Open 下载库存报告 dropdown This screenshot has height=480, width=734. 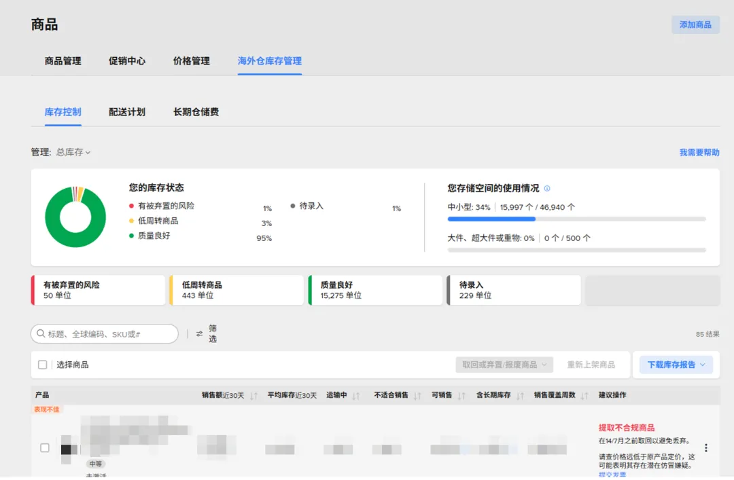676,365
